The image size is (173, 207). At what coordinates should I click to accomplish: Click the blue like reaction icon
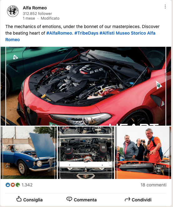coord(8,185)
